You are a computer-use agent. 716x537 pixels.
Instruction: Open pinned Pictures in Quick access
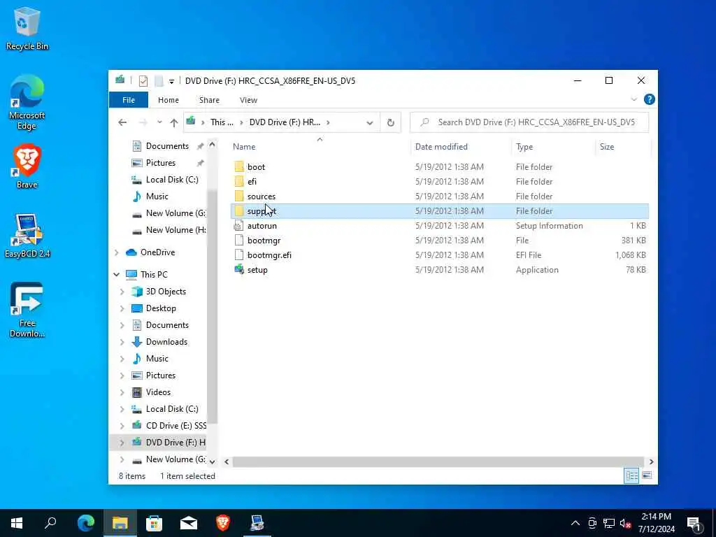[x=160, y=163]
